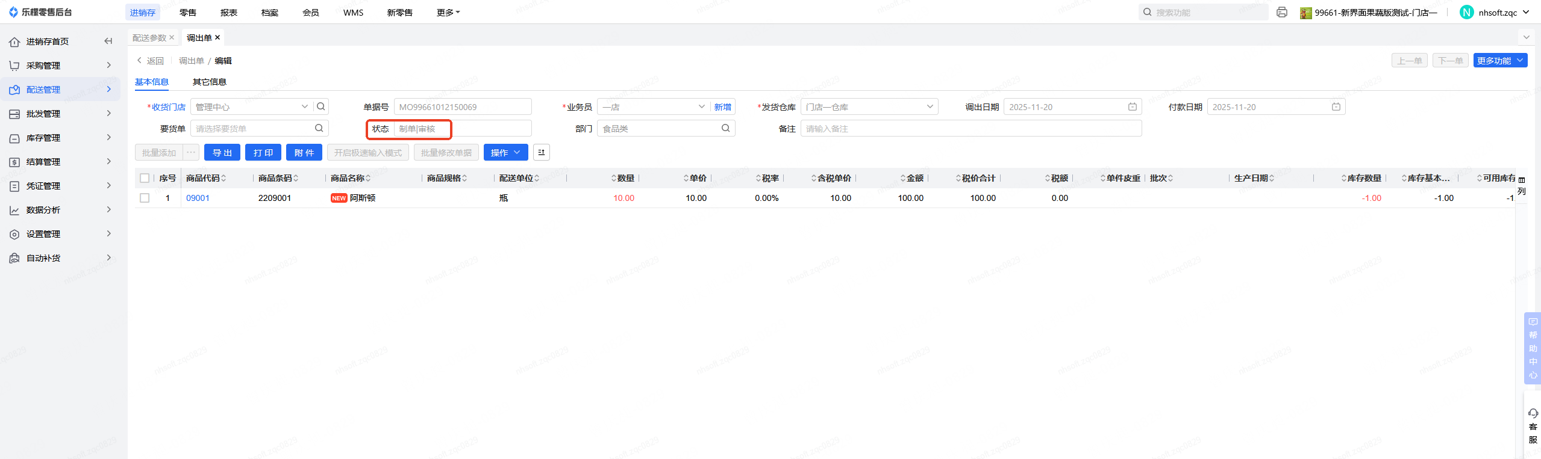Viewport: 1541px width, 459px height.
Task: Click the row-height adjust icon next to 操作
Action: coord(542,152)
